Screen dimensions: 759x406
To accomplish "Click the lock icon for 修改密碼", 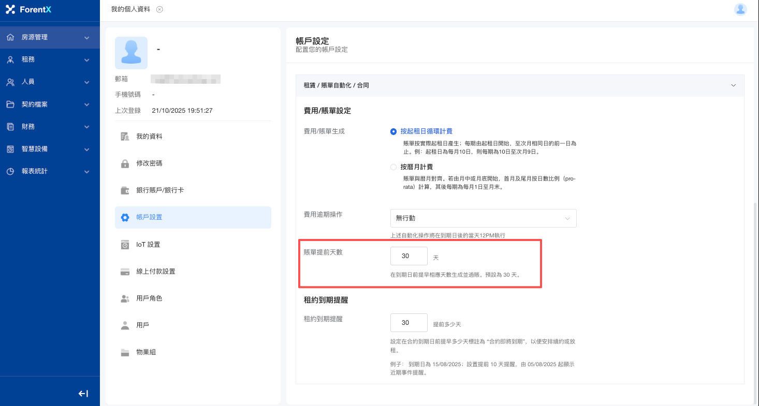I will (125, 163).
